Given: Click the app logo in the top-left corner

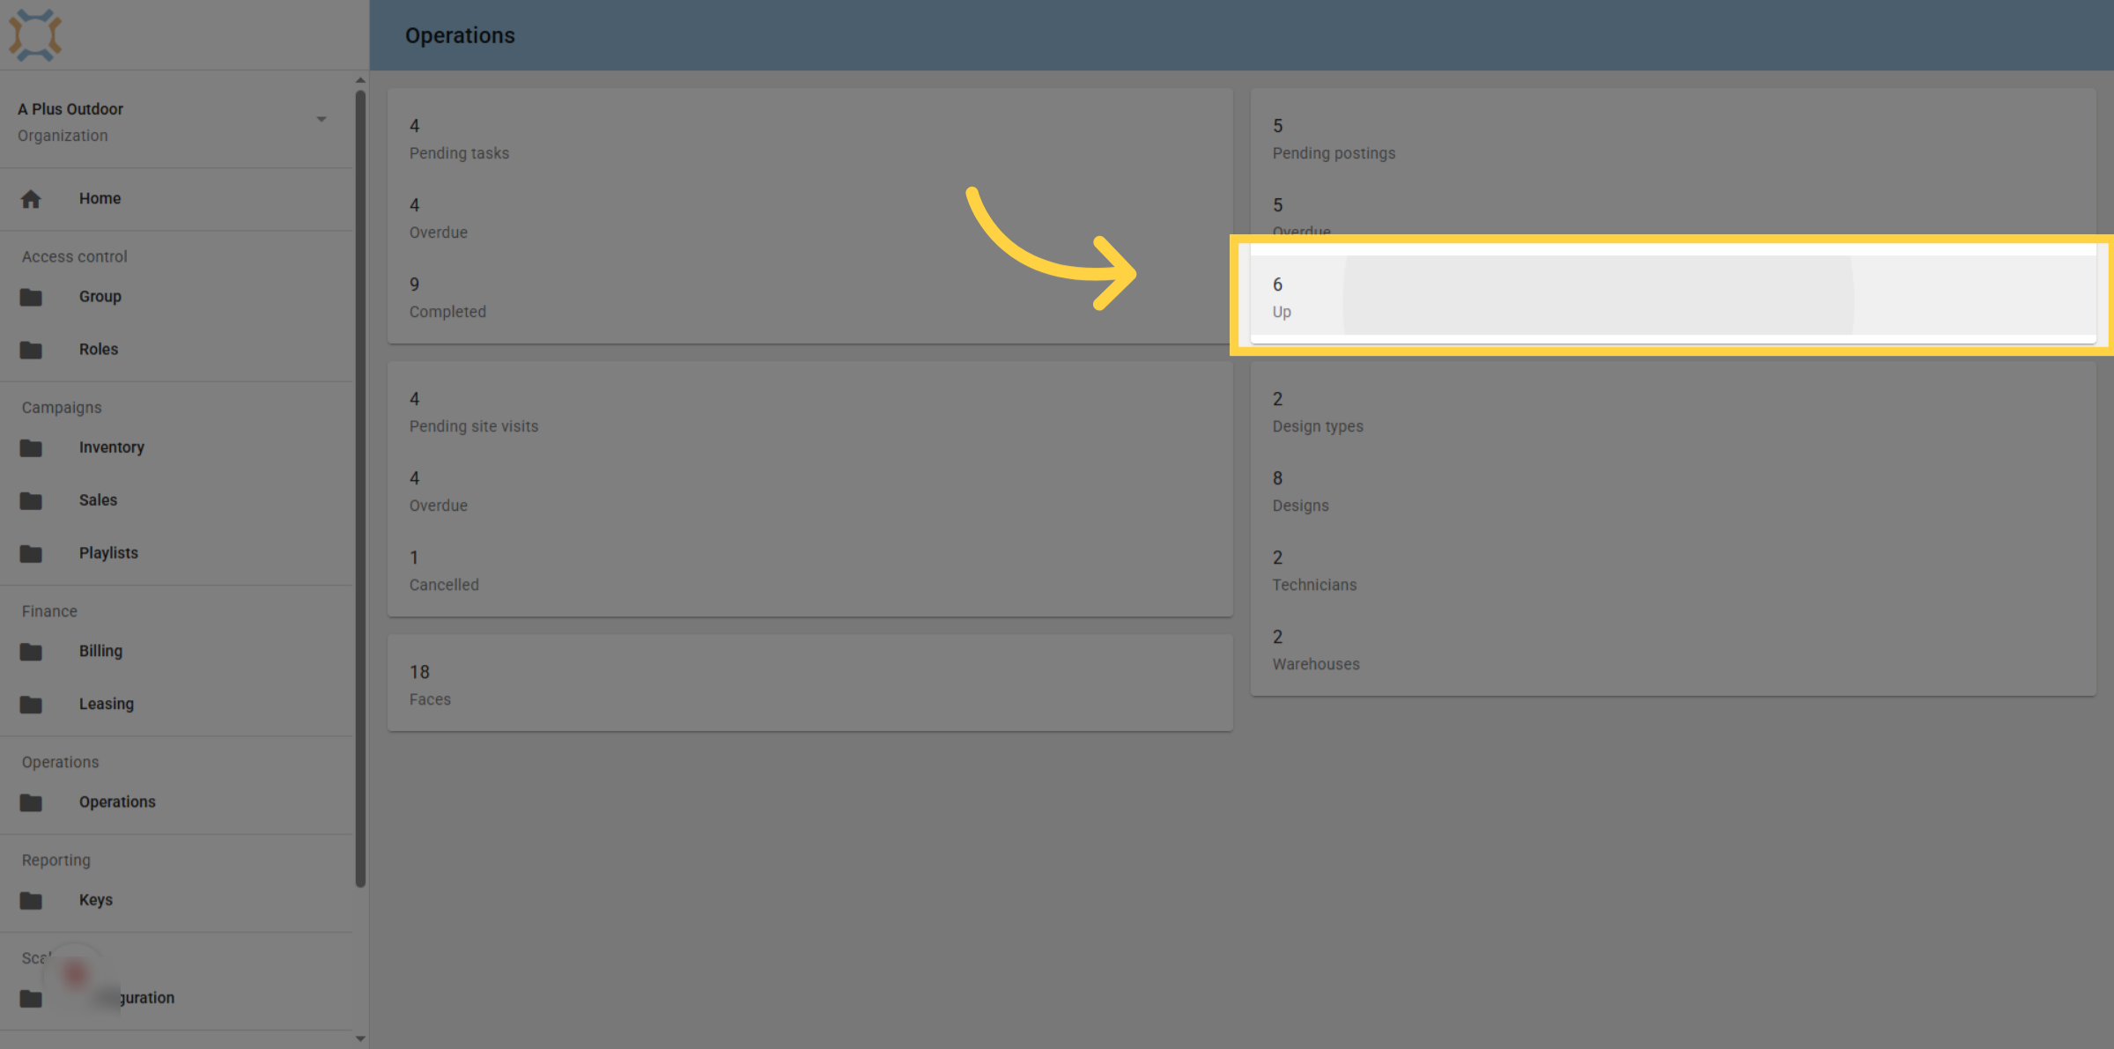Looking at the screenshot, I should (x=34, y=35).
